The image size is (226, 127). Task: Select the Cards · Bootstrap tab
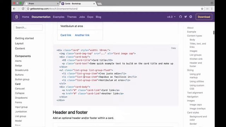(78, 4)
